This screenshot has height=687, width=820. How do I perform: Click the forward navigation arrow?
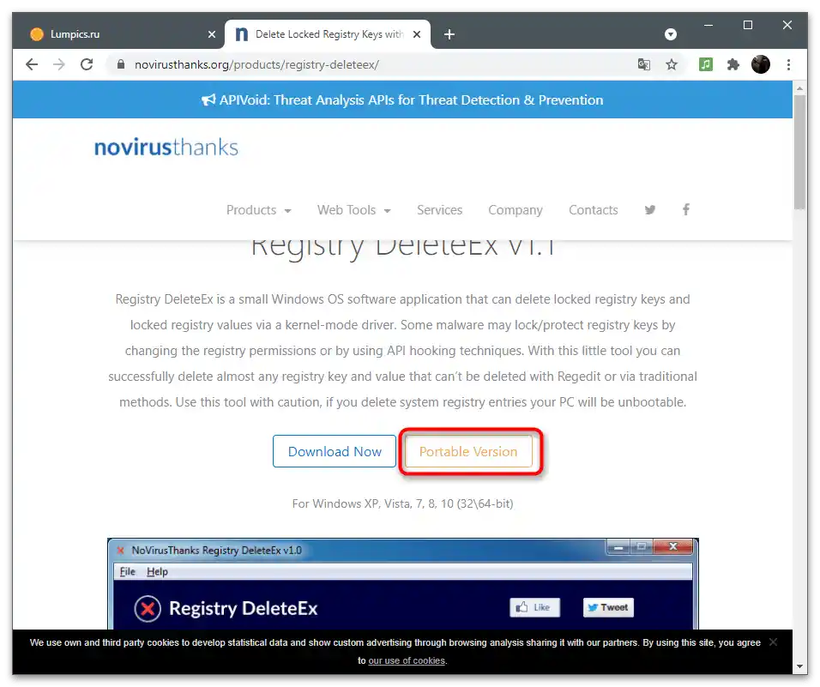(59, 64)
